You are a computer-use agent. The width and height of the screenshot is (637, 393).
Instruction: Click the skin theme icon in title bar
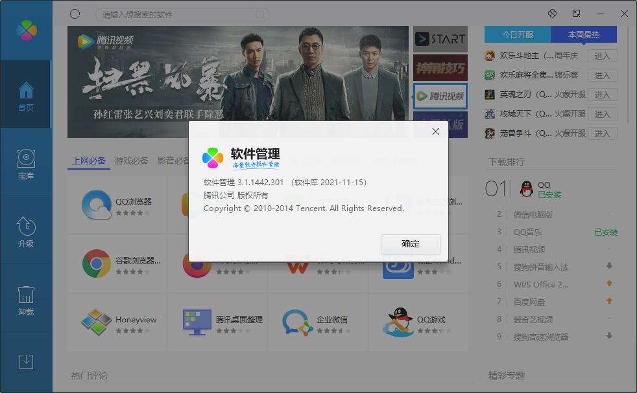[x=552, y=14]
